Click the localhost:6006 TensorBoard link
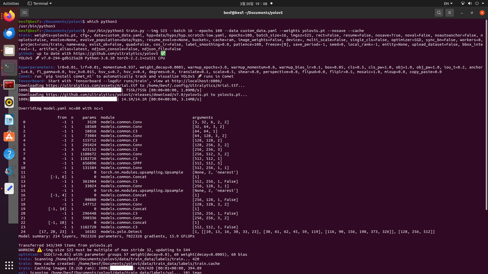 (x=196, y=81)
